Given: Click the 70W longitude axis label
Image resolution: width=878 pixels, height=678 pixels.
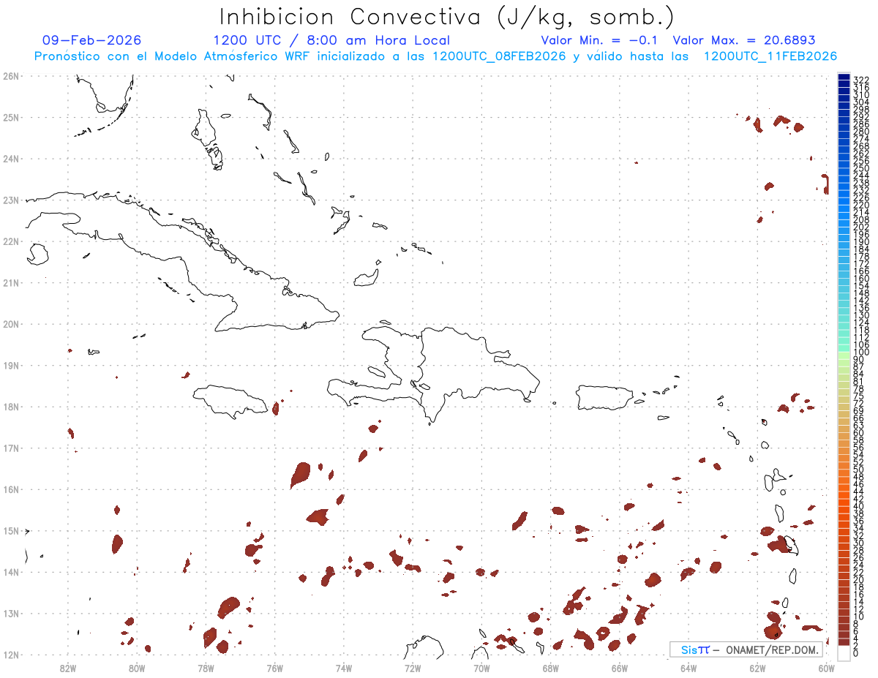Looking at the screenshot, I should click(481, 667).
